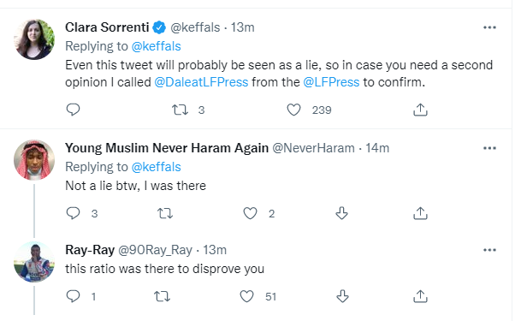The width and height of the screenshot is (521, 321).
Task: Like Ray-Ray's tweet with 51 likes
Action: pos(247,296)
